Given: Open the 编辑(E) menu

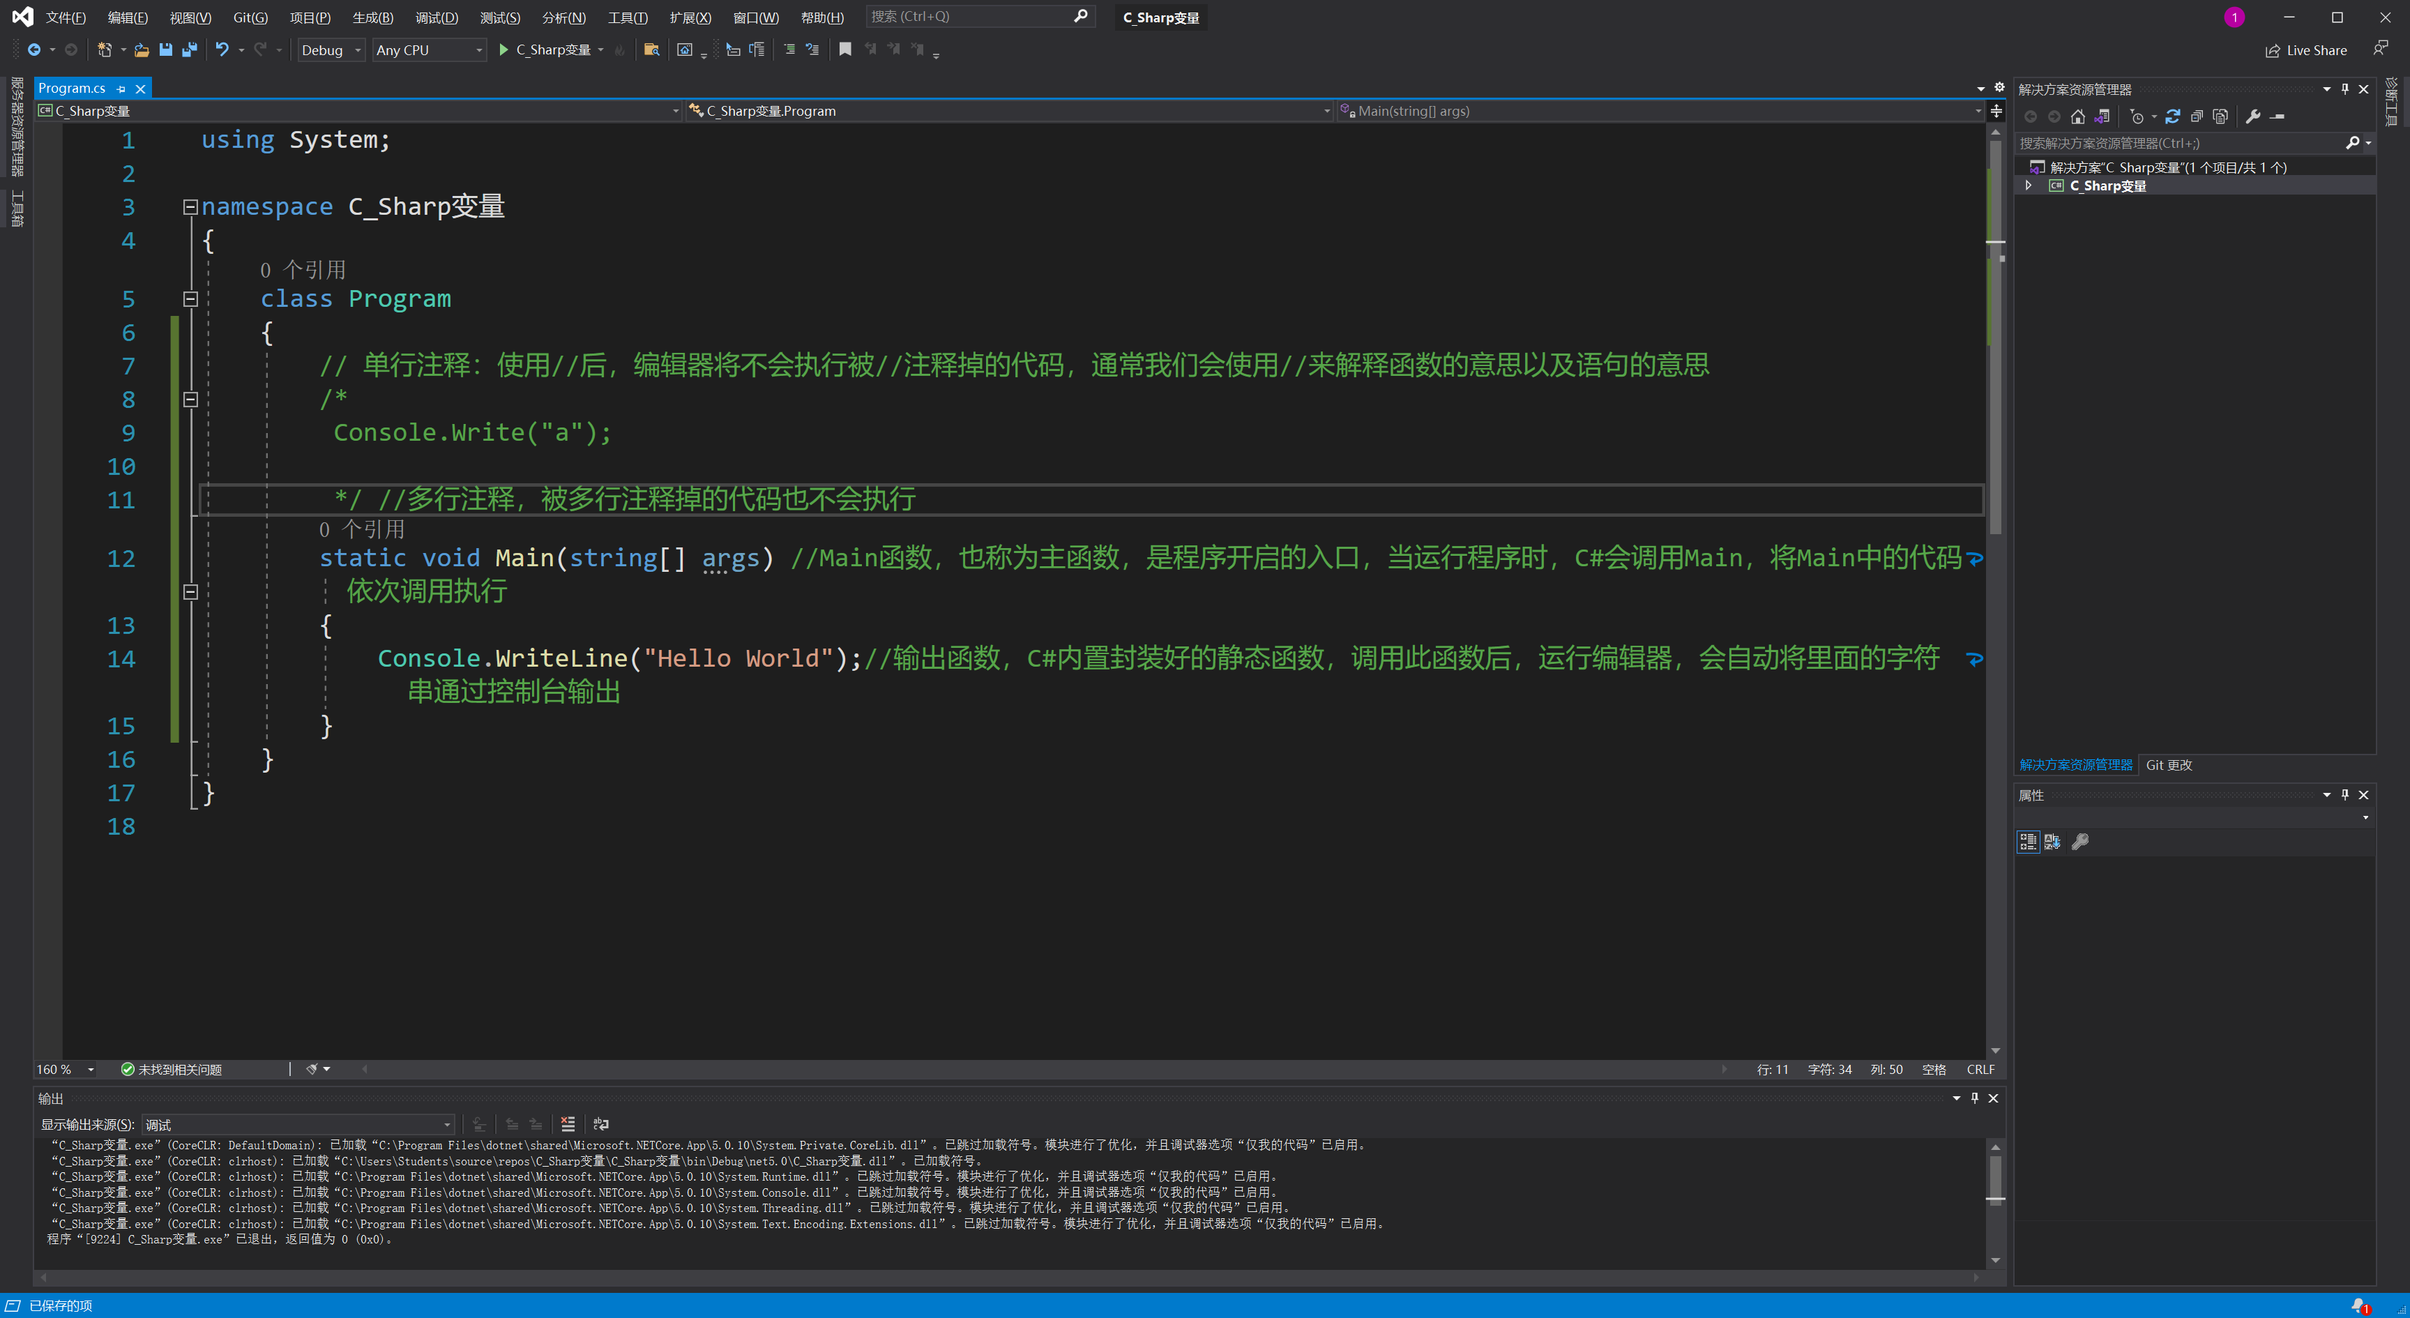Looking at the screenshot, I should coord(127,17).
